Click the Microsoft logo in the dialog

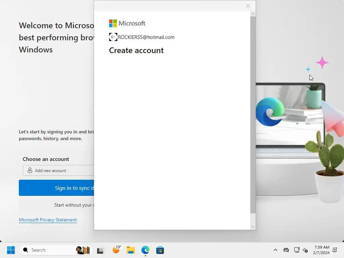127,23
